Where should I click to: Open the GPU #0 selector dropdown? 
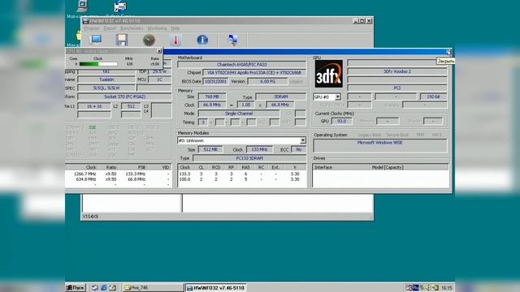click(x=338, y=97)
